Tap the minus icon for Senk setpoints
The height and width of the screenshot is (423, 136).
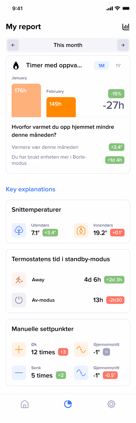(x=19, y=373)
